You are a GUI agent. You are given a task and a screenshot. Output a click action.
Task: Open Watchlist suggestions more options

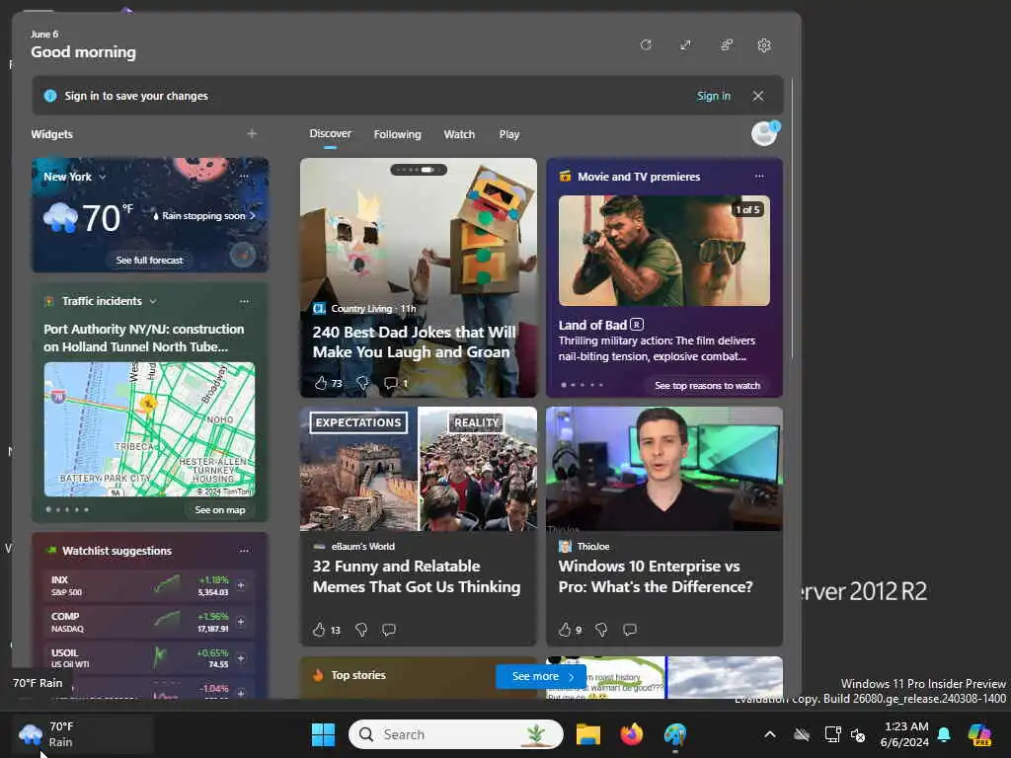coord(244,551)
